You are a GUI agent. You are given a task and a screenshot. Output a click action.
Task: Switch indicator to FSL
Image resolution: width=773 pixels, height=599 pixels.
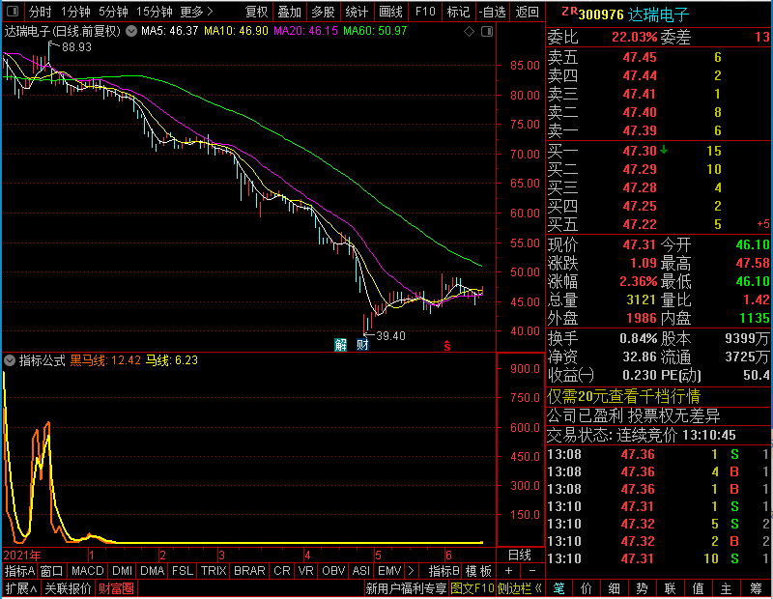183,571
